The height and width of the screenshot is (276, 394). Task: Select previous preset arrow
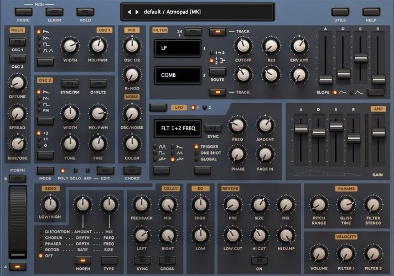129,12
